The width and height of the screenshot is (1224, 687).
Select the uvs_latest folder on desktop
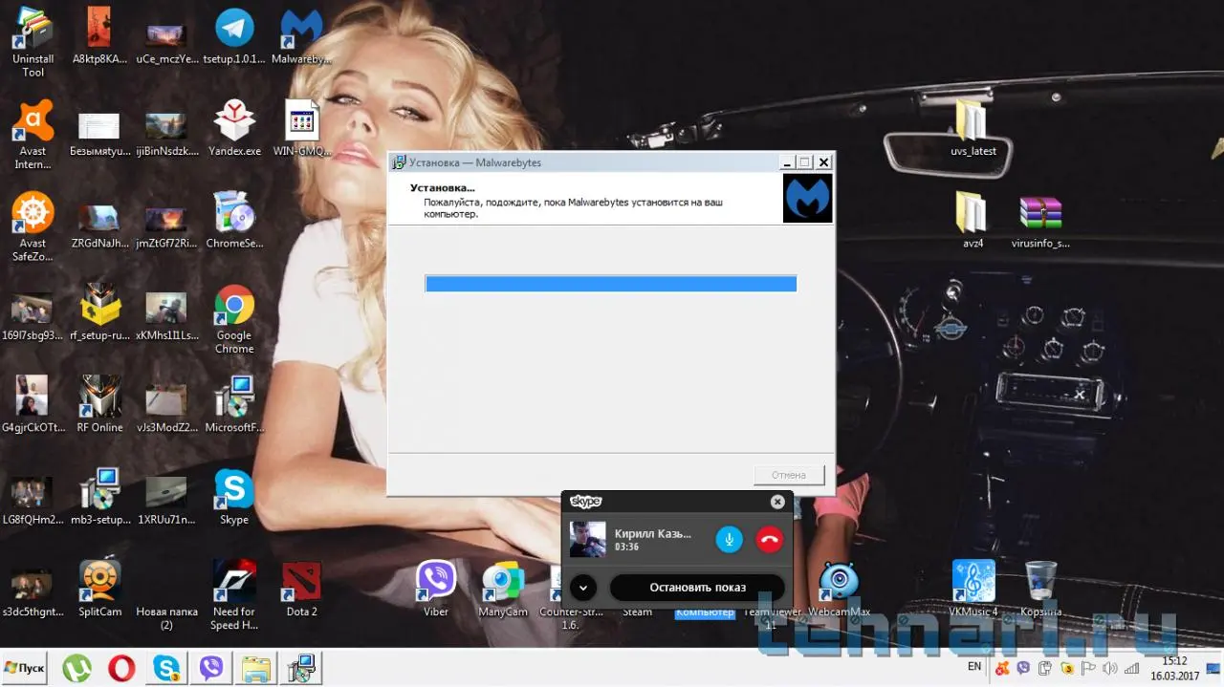tap(973, 125)
